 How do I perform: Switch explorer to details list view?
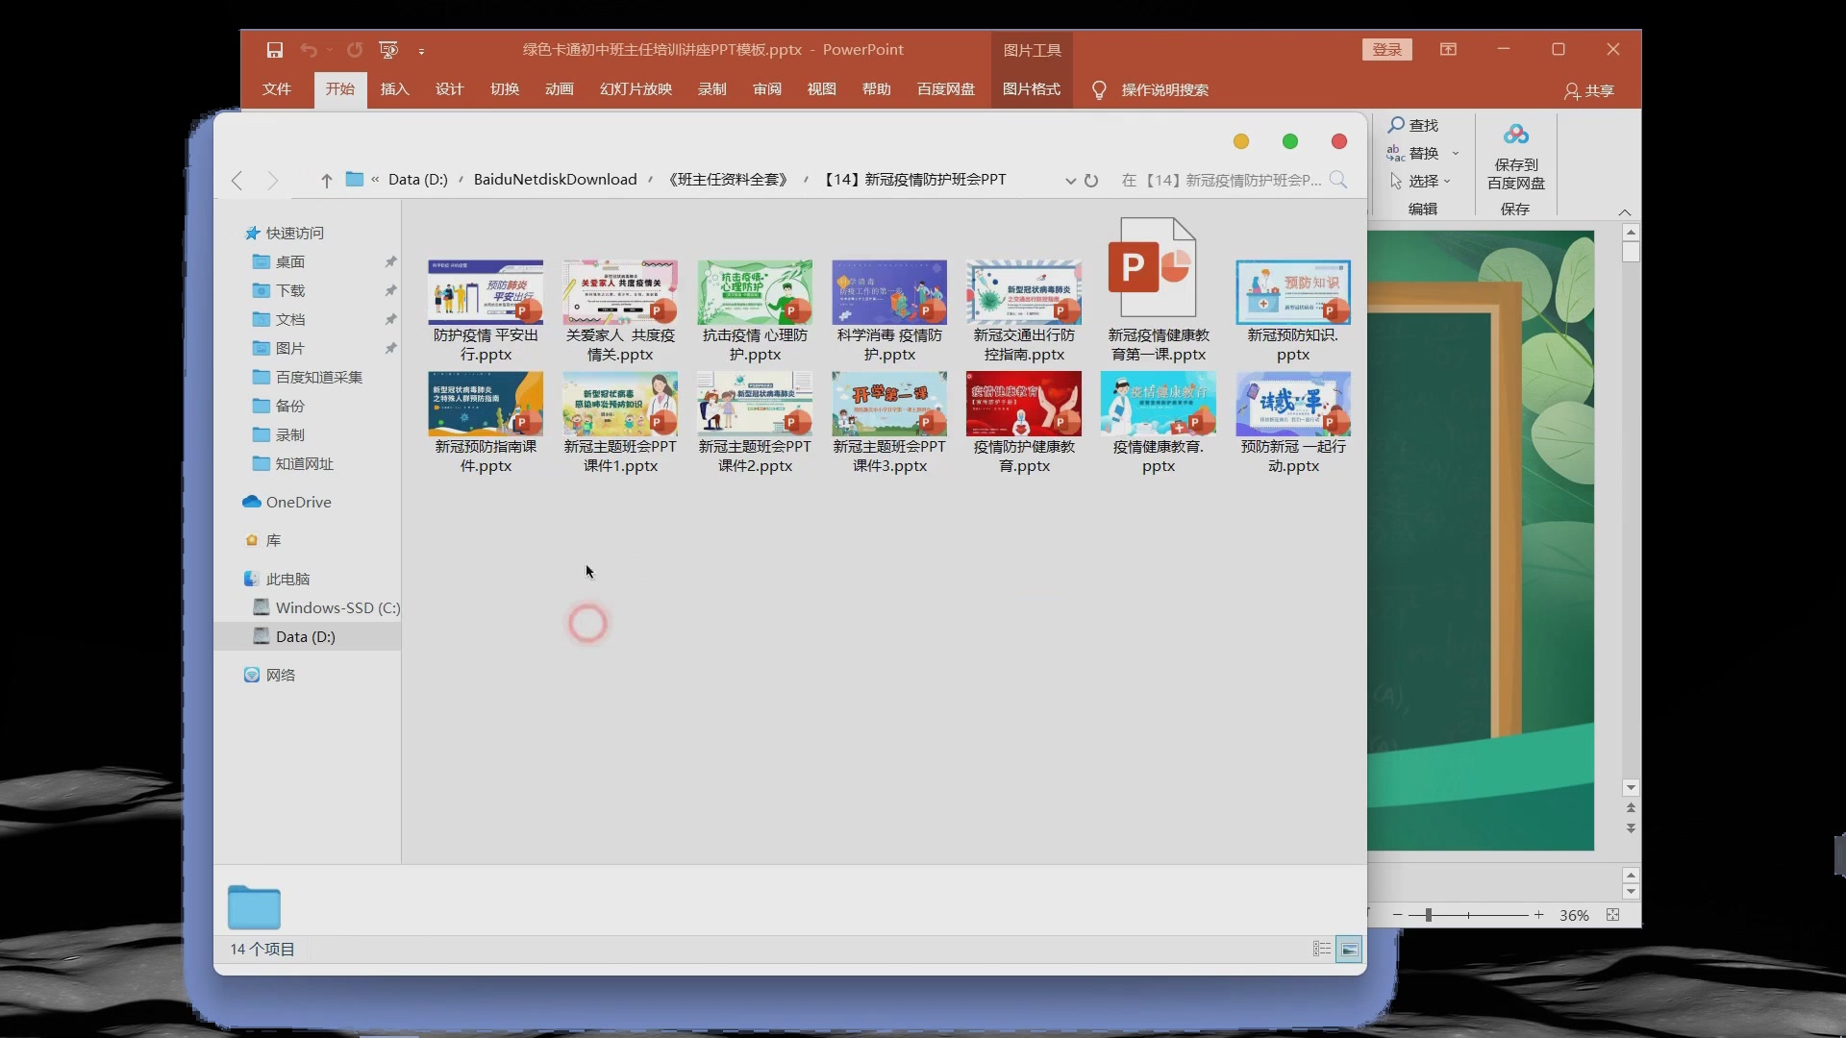(x=1322, y=950)
